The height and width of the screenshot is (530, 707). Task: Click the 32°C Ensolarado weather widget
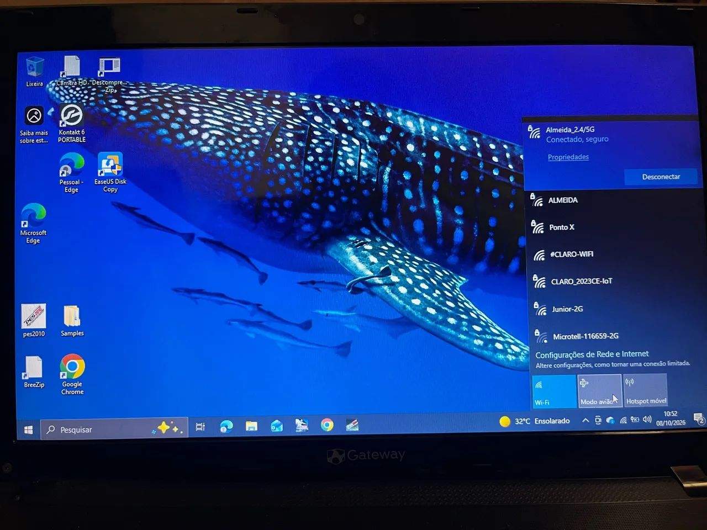[x=535, y=421]
